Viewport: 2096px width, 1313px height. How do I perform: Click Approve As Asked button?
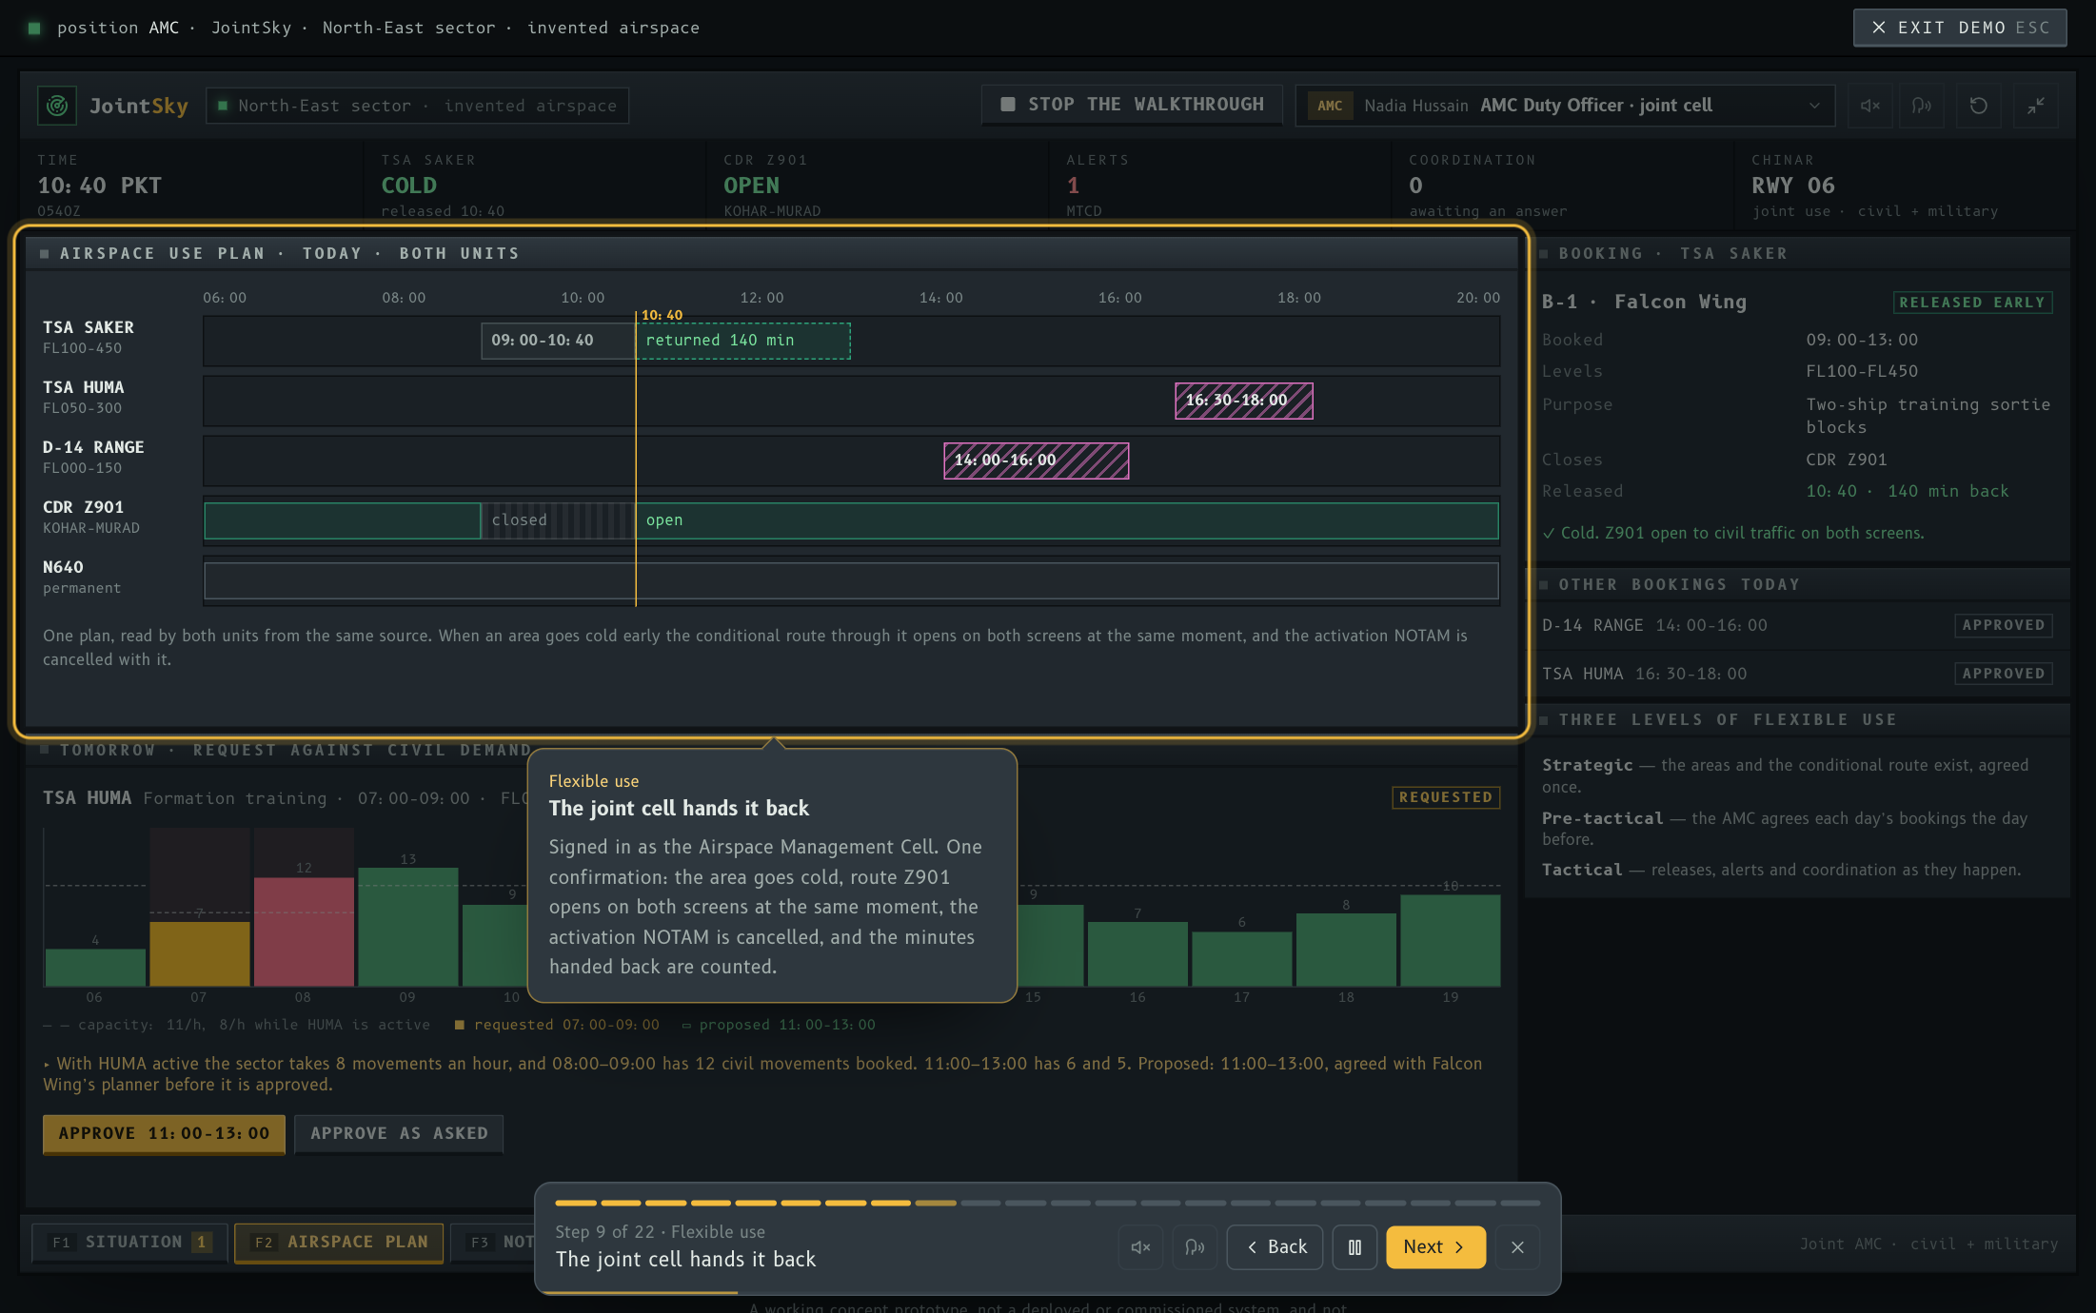(399, 1133)
